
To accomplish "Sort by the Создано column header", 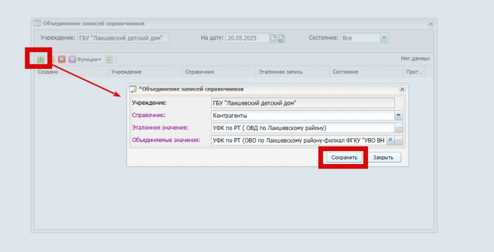I will pyautogui.click(x=71, y=72).
